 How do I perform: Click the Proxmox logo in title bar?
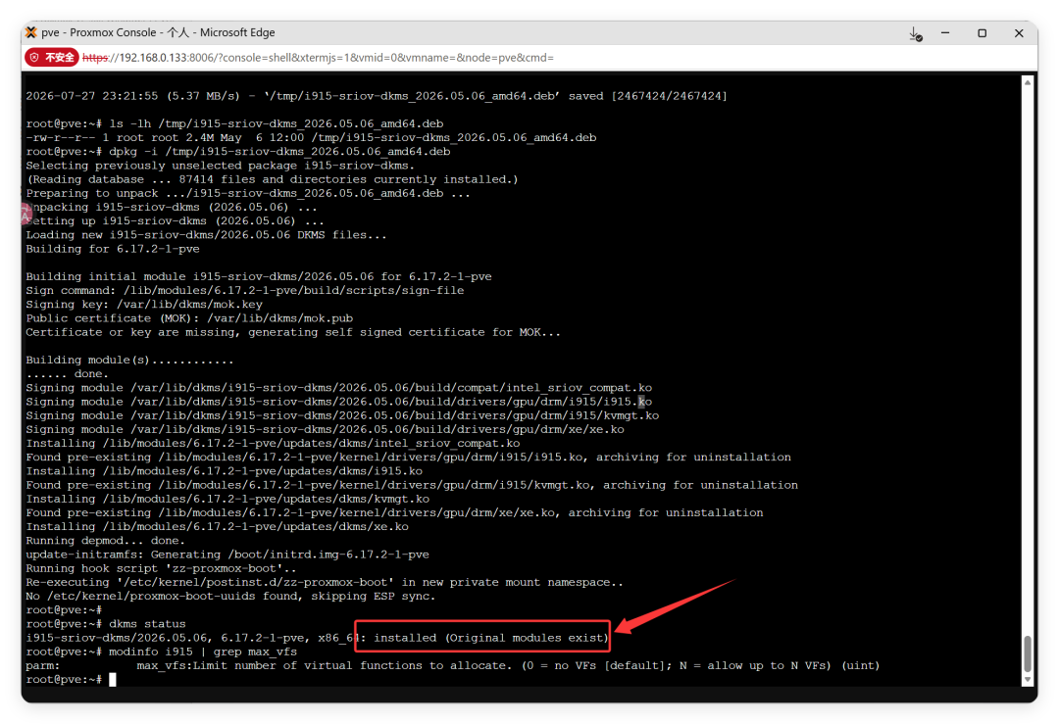[x=31, y=32]
